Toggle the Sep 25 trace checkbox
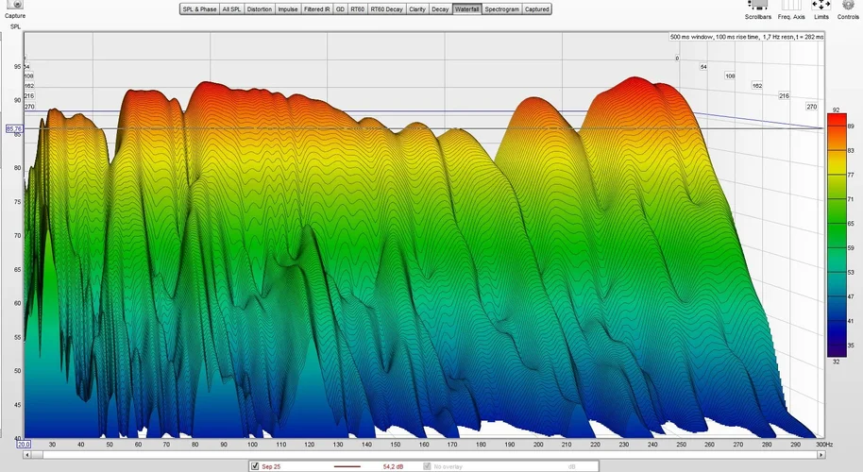The height and width of the screenshot is (472, 863). click(255, 466)
